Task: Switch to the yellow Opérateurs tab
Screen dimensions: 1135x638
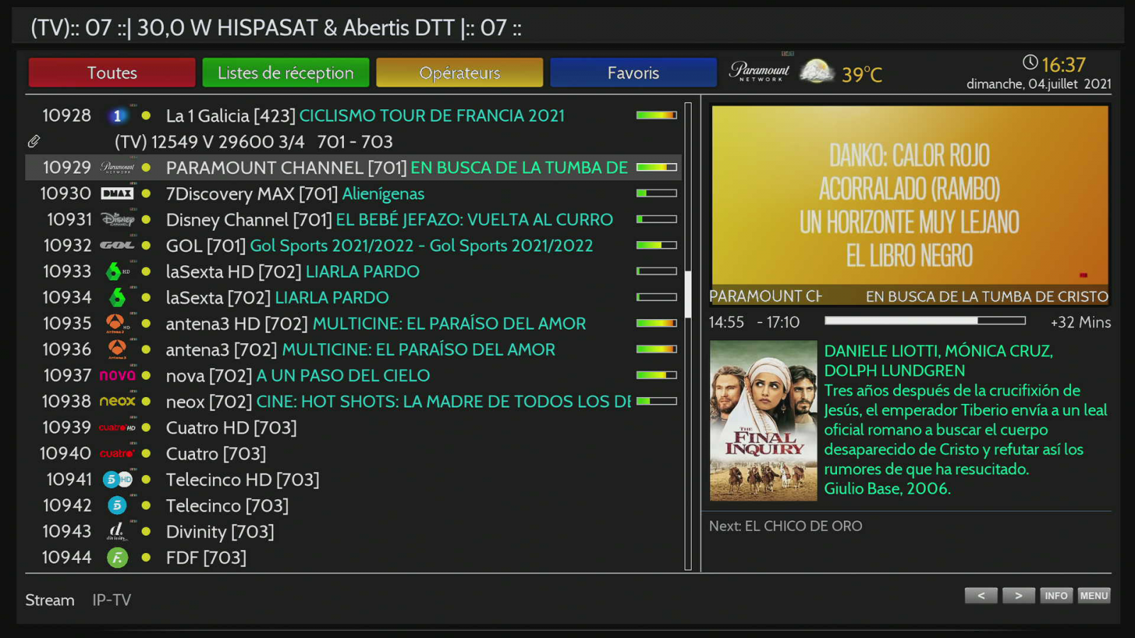Action: 460,72
